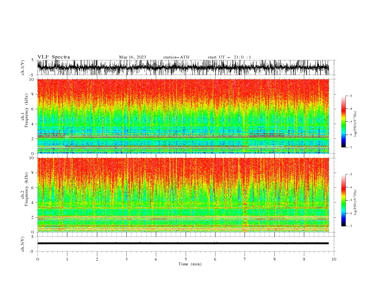
Task: Click the upper colorbar "-3" tick label
Action: tap(350, 96)
